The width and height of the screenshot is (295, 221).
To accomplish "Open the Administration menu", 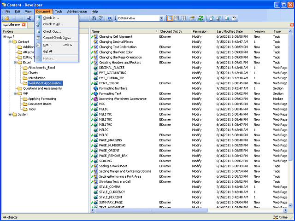I will tap(77, 12).
